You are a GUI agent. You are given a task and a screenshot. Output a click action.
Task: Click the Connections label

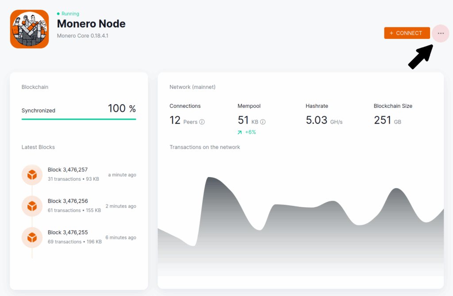pyautogui.click(x=185, y=106)
